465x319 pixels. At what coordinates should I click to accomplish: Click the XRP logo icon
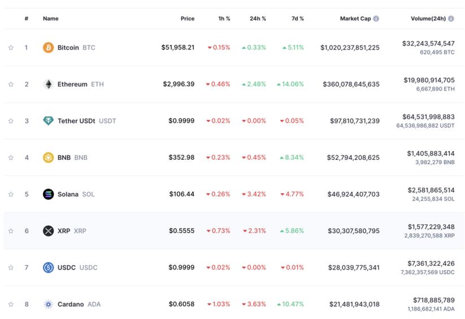[49, 231]
